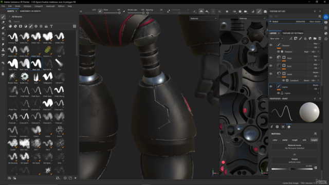329x185 pixels.
Task: Switch to Substance 3D Assets tab
Action: tap(30, 11)
